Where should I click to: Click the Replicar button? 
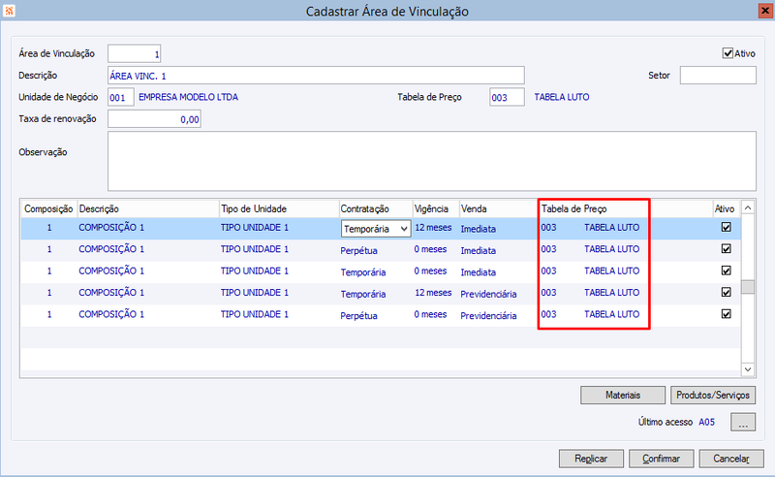click(591, 459)
